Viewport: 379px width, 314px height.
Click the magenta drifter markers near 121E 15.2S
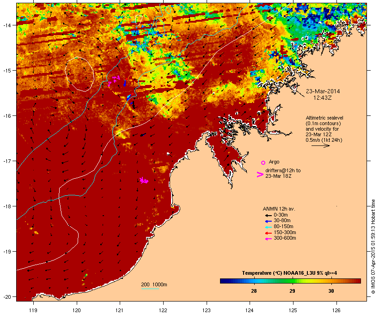114,80
